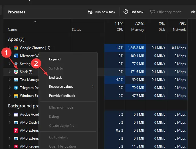Click the Google Chrome icon in Apps

coord(16,48)
